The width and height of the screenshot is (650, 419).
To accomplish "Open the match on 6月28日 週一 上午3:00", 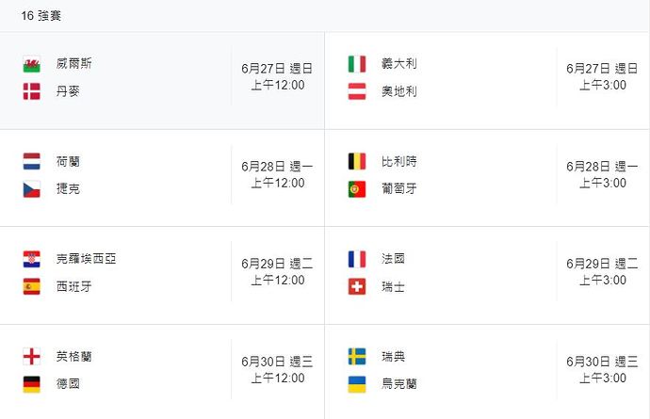I will (488, 178).
